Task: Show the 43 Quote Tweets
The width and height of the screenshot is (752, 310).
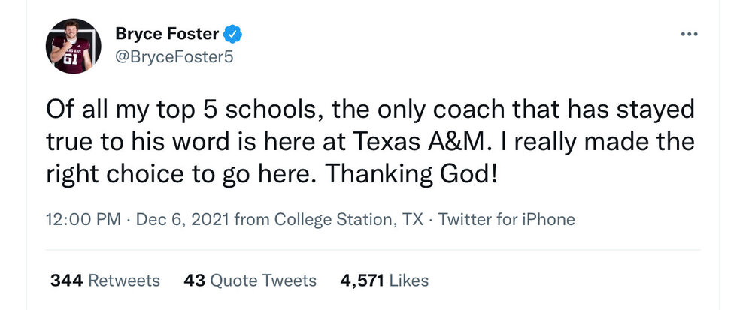Action: 250,281
